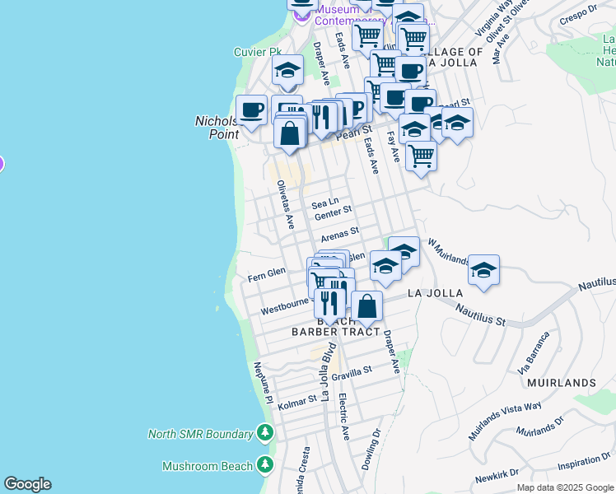Click the Map data ©2025 Google text
The width and height of the screenshot is (616, 494).
tap(566, 488)
